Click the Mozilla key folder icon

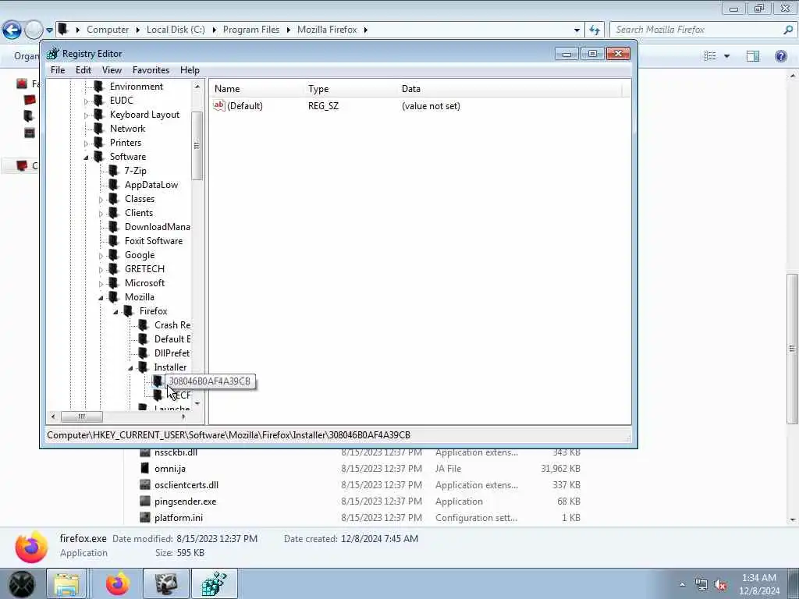(x=114, y=296)
